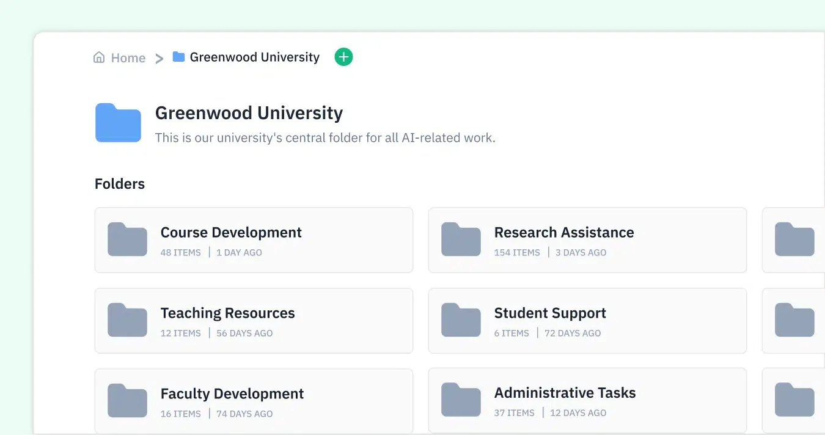This screenshot has width=825, height=435.
Task: Open the Home breadcrumb link
Action: click(128, 57)
